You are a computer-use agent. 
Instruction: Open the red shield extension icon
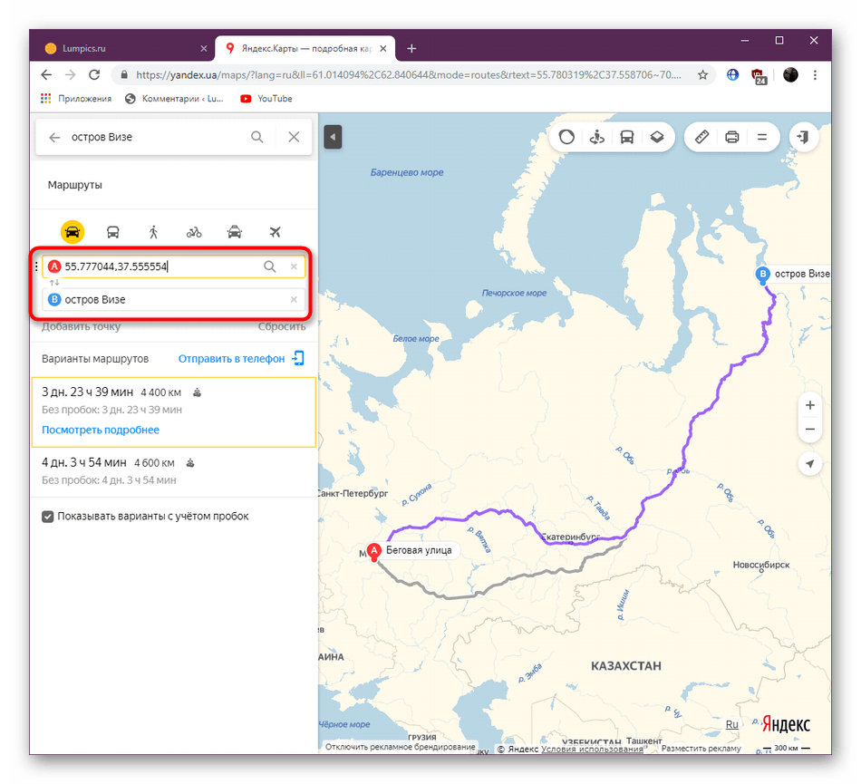click(759, 76)
